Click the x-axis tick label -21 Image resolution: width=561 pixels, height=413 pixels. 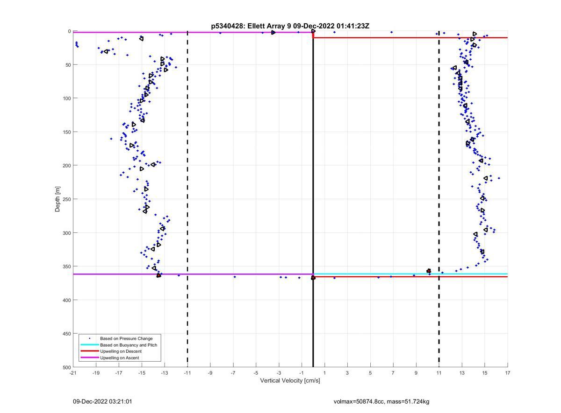[73, 373]
